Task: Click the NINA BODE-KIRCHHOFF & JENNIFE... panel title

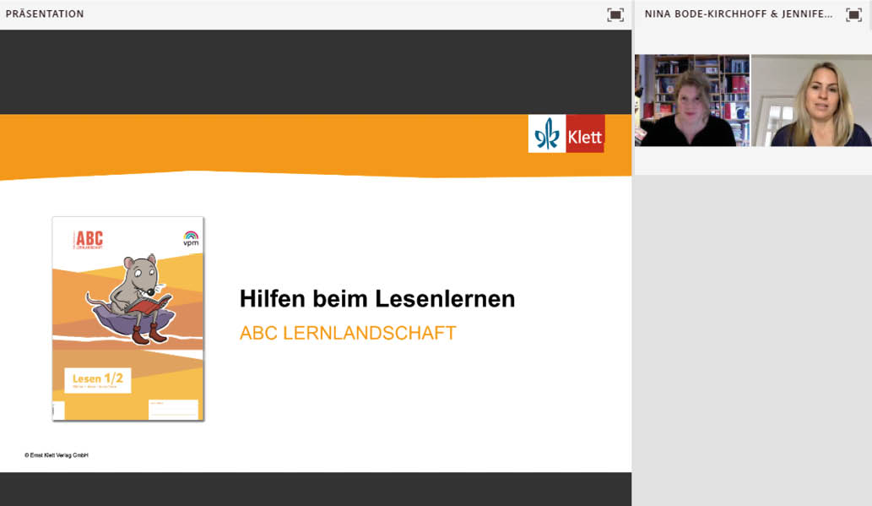Action: (739, 14)
